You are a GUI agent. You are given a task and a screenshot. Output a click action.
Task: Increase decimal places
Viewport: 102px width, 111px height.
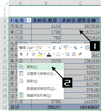(68, 54)
